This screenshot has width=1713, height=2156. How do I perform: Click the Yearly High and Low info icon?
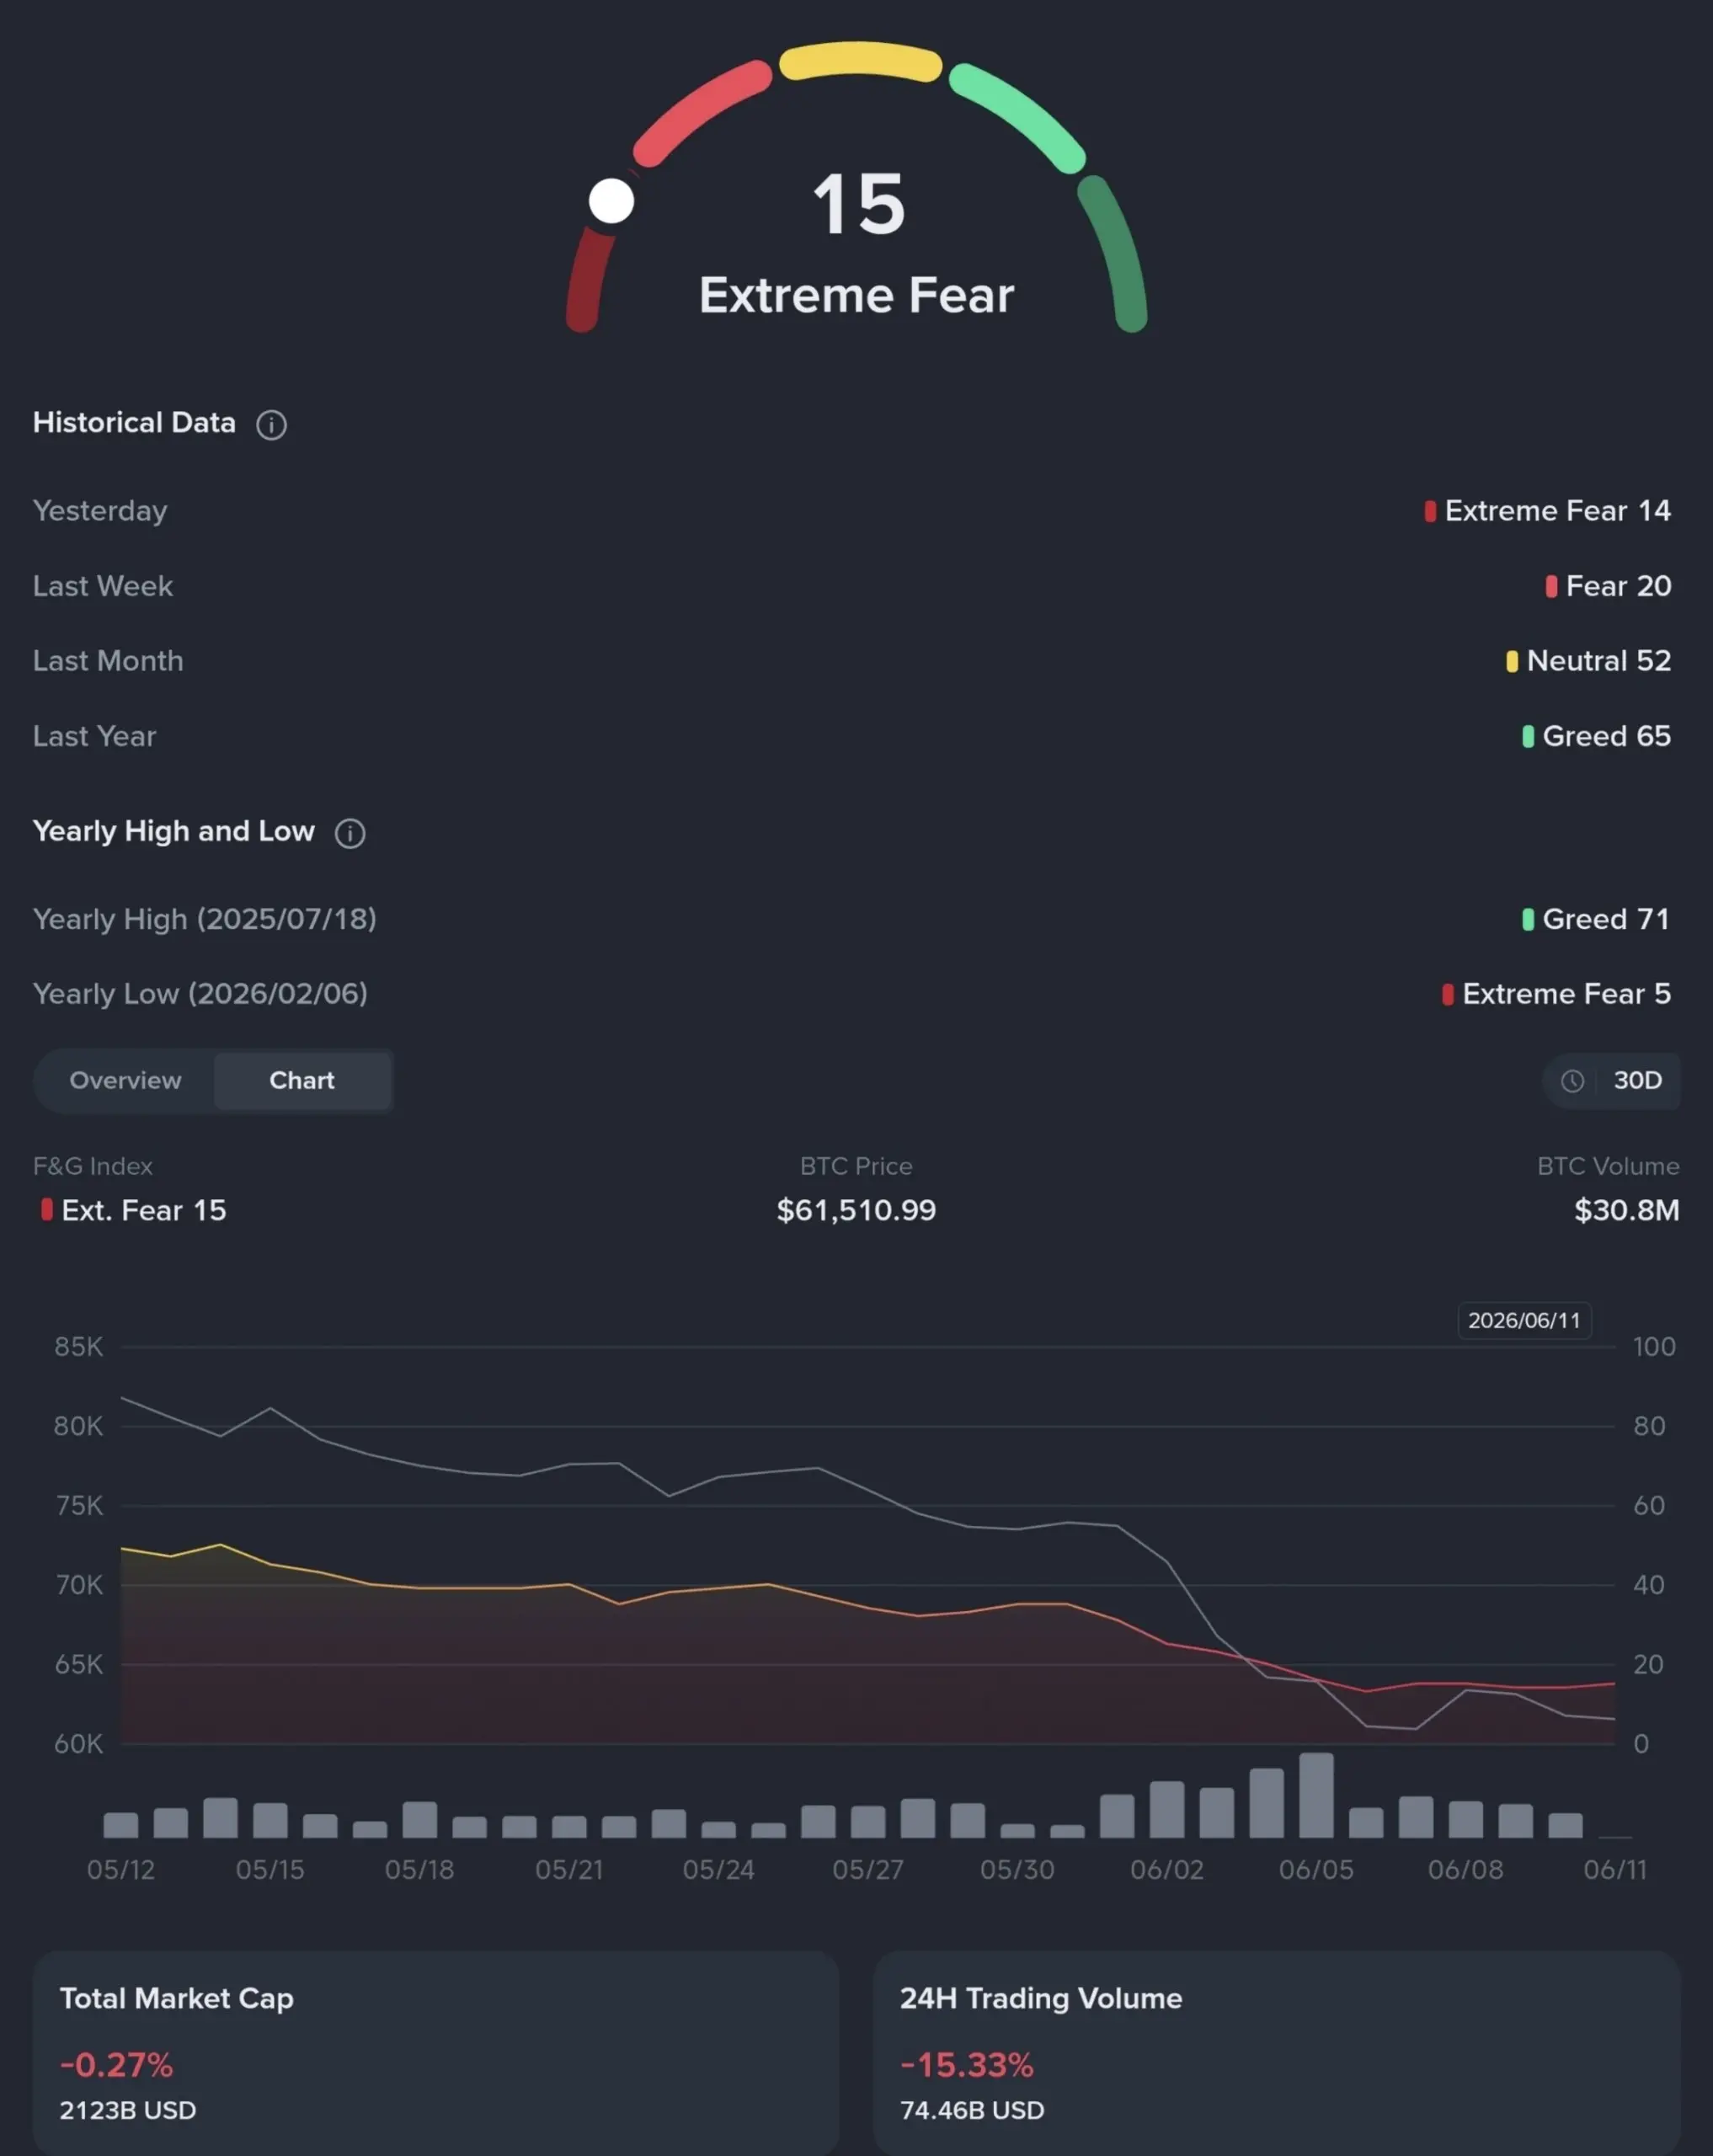[x=350, y=833]
